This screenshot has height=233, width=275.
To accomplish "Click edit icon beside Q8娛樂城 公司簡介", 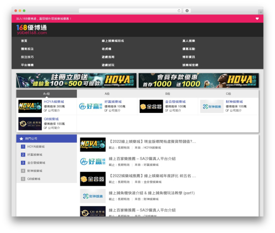I will click(x=45, y=128).
